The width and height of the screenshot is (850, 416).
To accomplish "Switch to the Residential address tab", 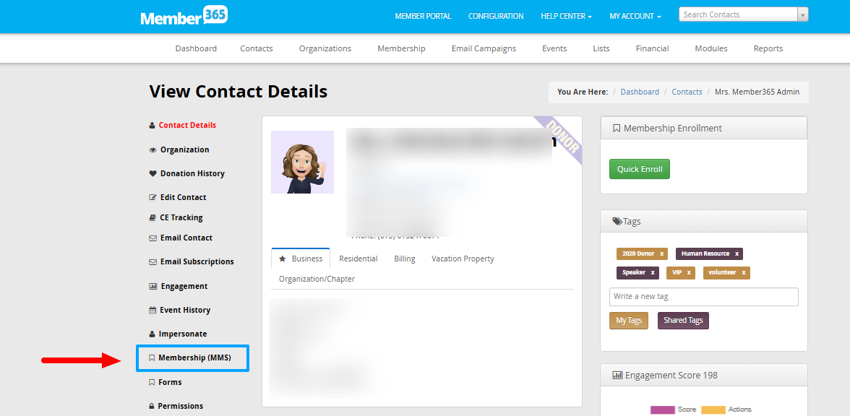I will [358, 259].
